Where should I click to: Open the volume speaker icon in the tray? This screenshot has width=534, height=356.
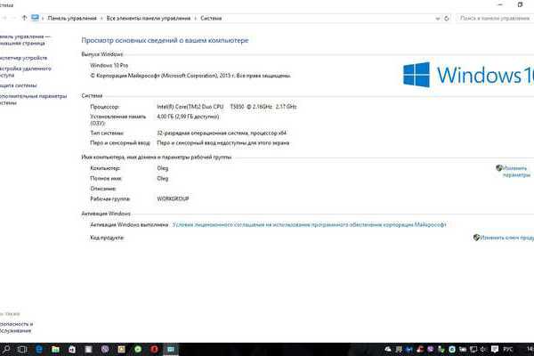coord(483,349)
